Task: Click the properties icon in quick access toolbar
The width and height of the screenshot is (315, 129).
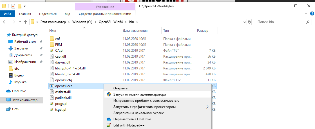Action: [x=13, y=6]
